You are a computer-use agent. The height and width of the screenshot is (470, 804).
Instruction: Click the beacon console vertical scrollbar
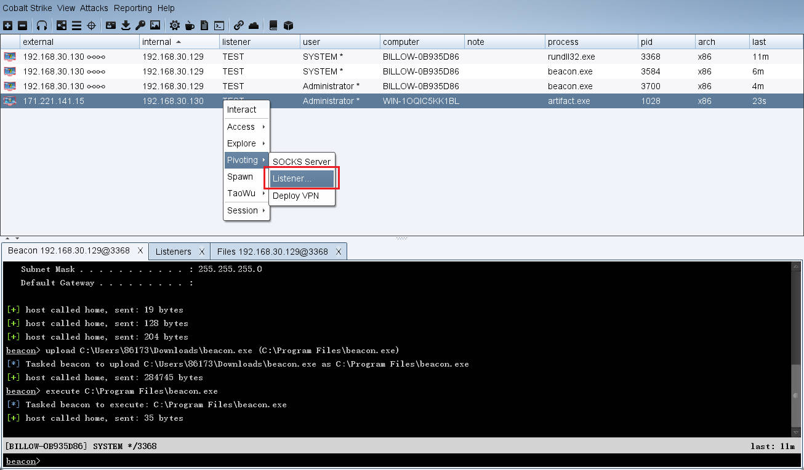coord(797,349)
